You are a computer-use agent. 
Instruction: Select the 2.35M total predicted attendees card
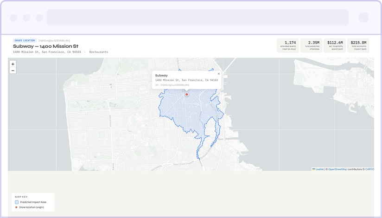[x=312, y=45]
